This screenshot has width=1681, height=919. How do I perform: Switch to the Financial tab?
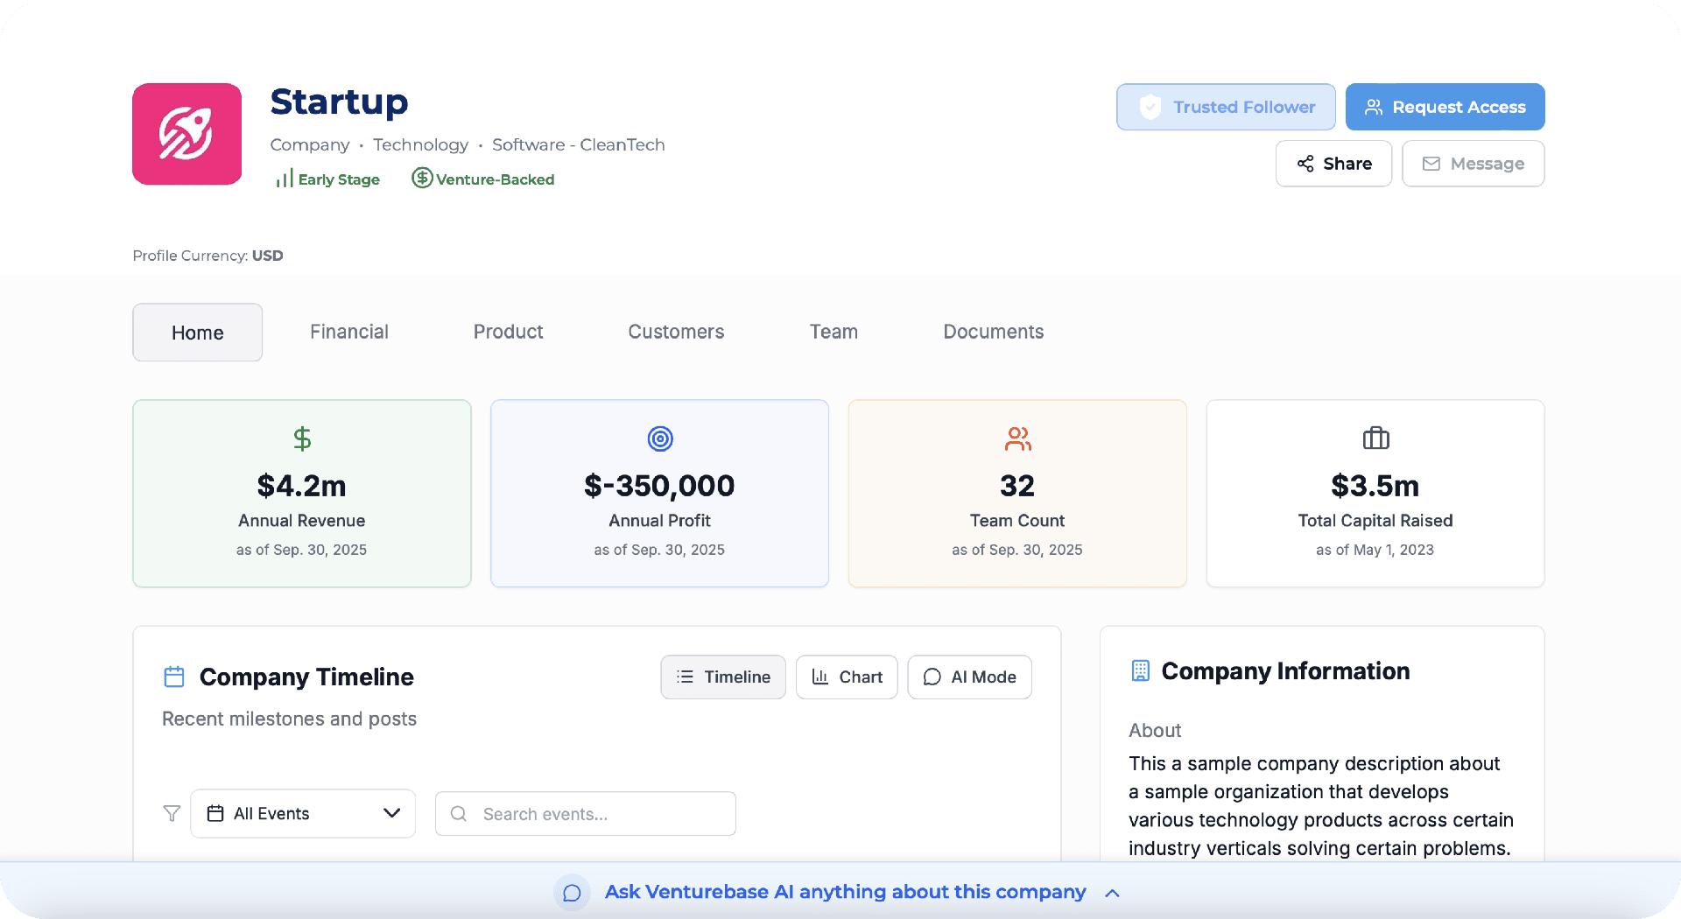point(348,332)
